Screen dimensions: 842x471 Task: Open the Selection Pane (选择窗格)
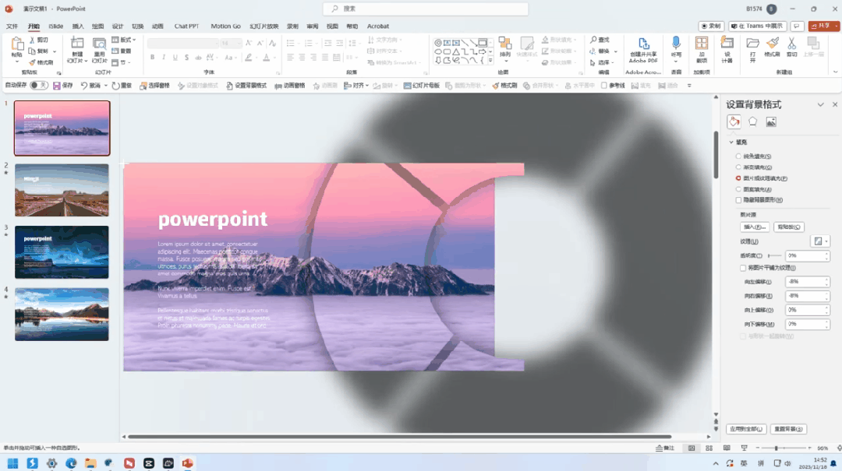[x=154, y=86]
